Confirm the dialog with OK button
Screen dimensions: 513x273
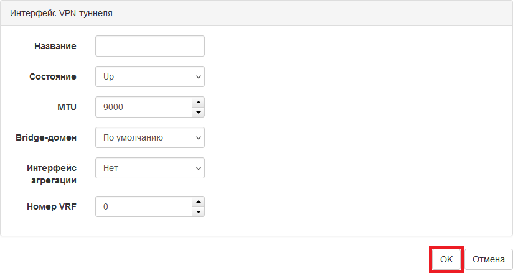pyautogui.click(x=446, y=259)
